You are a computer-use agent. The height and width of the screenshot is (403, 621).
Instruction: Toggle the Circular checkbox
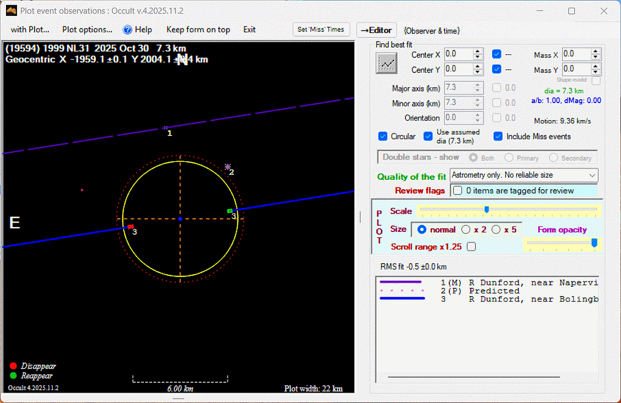click(x=383, y=137)
